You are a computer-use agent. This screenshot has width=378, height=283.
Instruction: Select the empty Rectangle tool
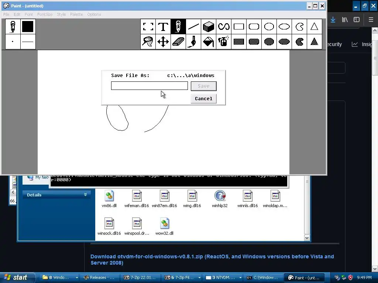point(239,27)
